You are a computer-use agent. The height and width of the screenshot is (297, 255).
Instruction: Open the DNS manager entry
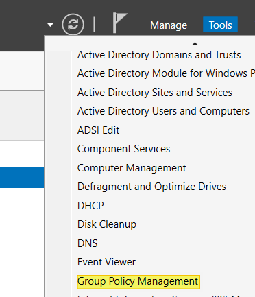[88, 243]
